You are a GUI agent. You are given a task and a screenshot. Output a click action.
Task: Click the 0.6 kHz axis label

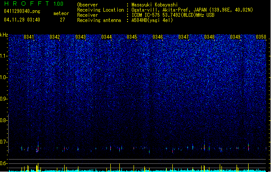4,163
